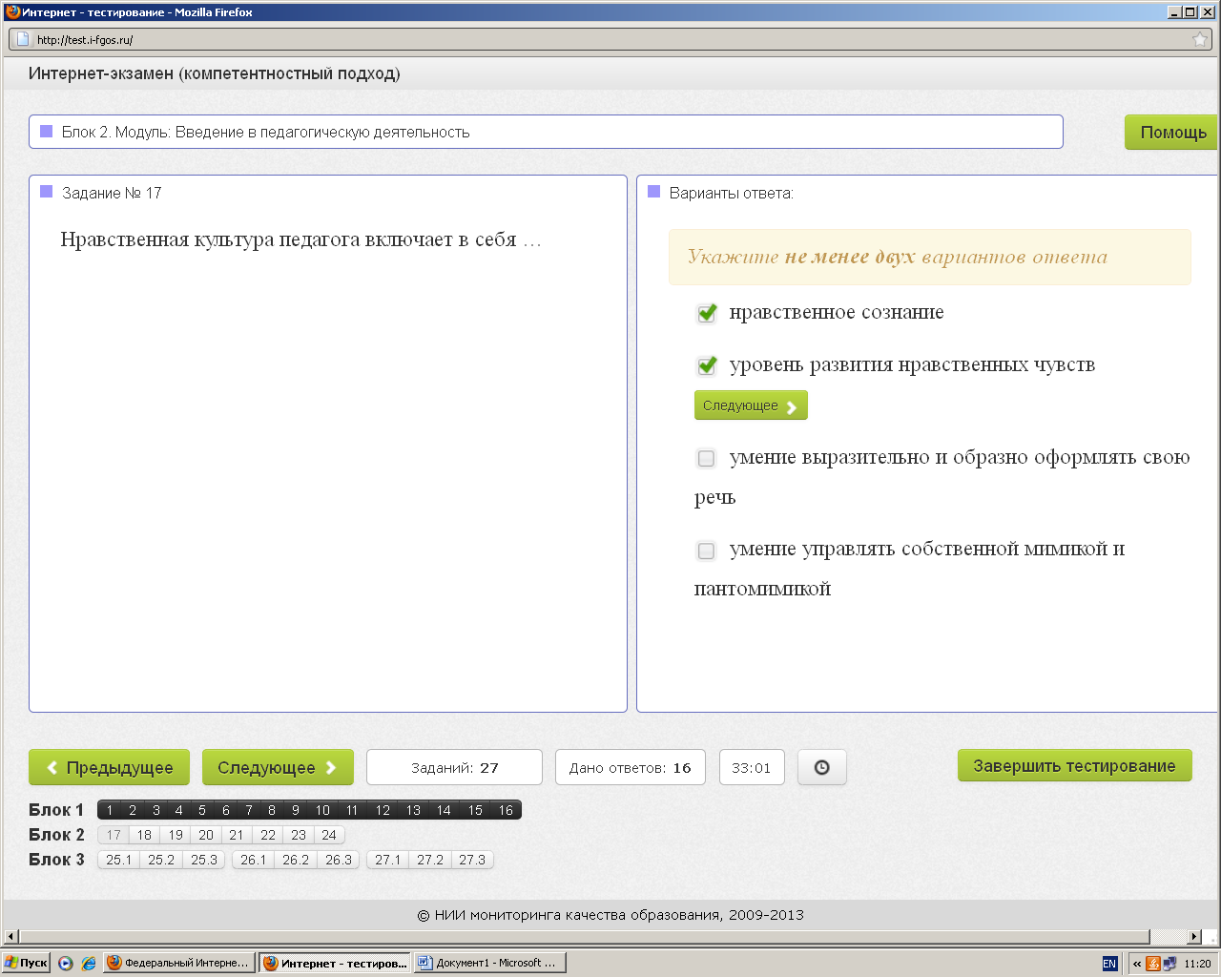This screenshot has width=1221, height=977.
Task: Click the 33:01 remaining time display
Action: (752, 767)
